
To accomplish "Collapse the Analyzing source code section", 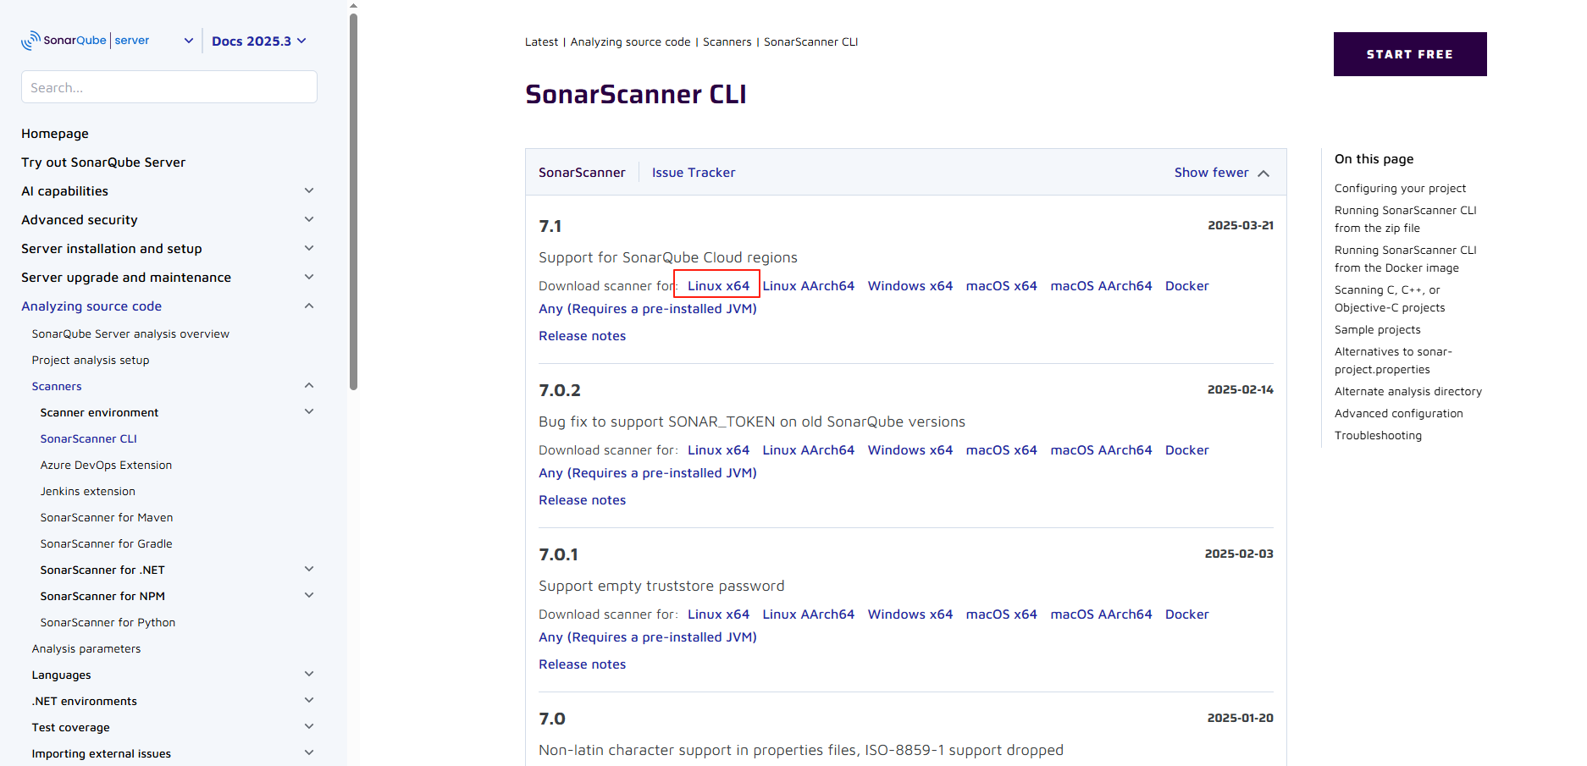I will [309, 306].
